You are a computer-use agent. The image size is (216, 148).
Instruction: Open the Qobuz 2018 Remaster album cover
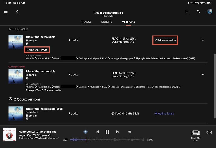(x=16, y=113)
